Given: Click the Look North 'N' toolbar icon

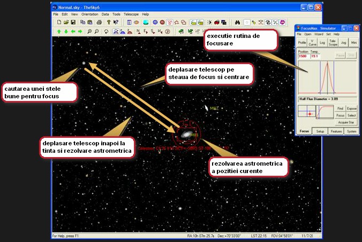Looking at the screenshot, I should coord(138,32).
